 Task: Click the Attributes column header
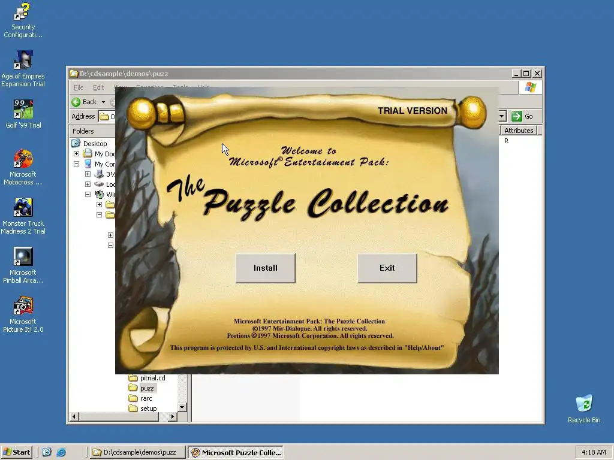[x=519, y=130]
